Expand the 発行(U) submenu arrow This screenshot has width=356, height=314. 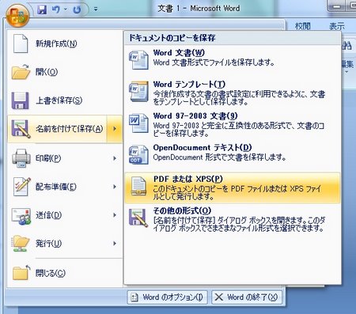[115, 244]
